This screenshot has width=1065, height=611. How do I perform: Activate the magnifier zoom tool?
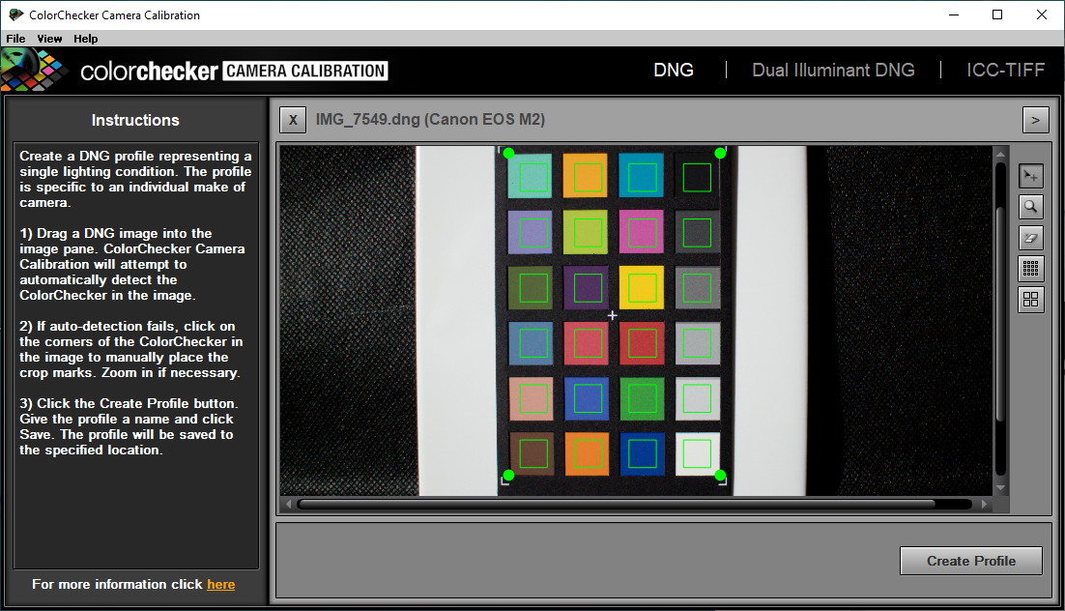(x=1030, y=207)
